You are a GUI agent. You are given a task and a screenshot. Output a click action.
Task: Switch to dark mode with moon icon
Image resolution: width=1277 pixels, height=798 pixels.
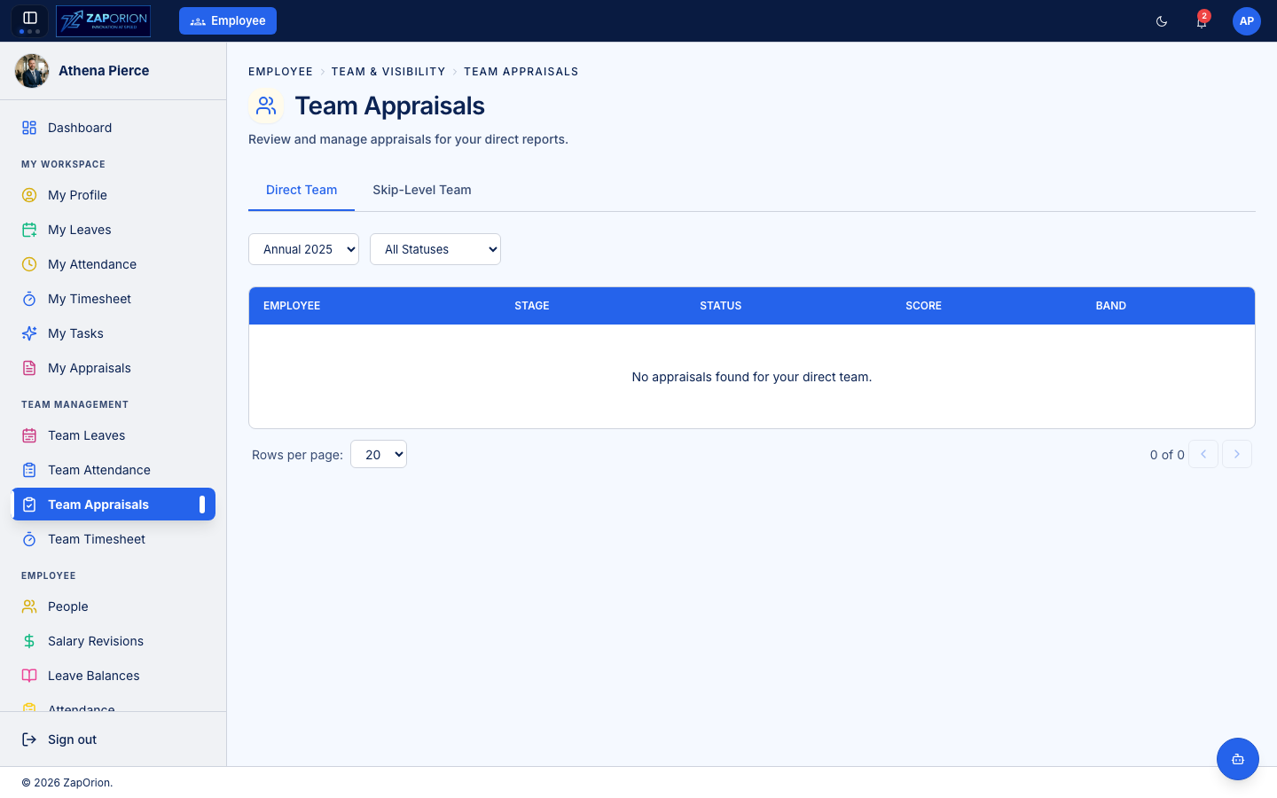1162,21
